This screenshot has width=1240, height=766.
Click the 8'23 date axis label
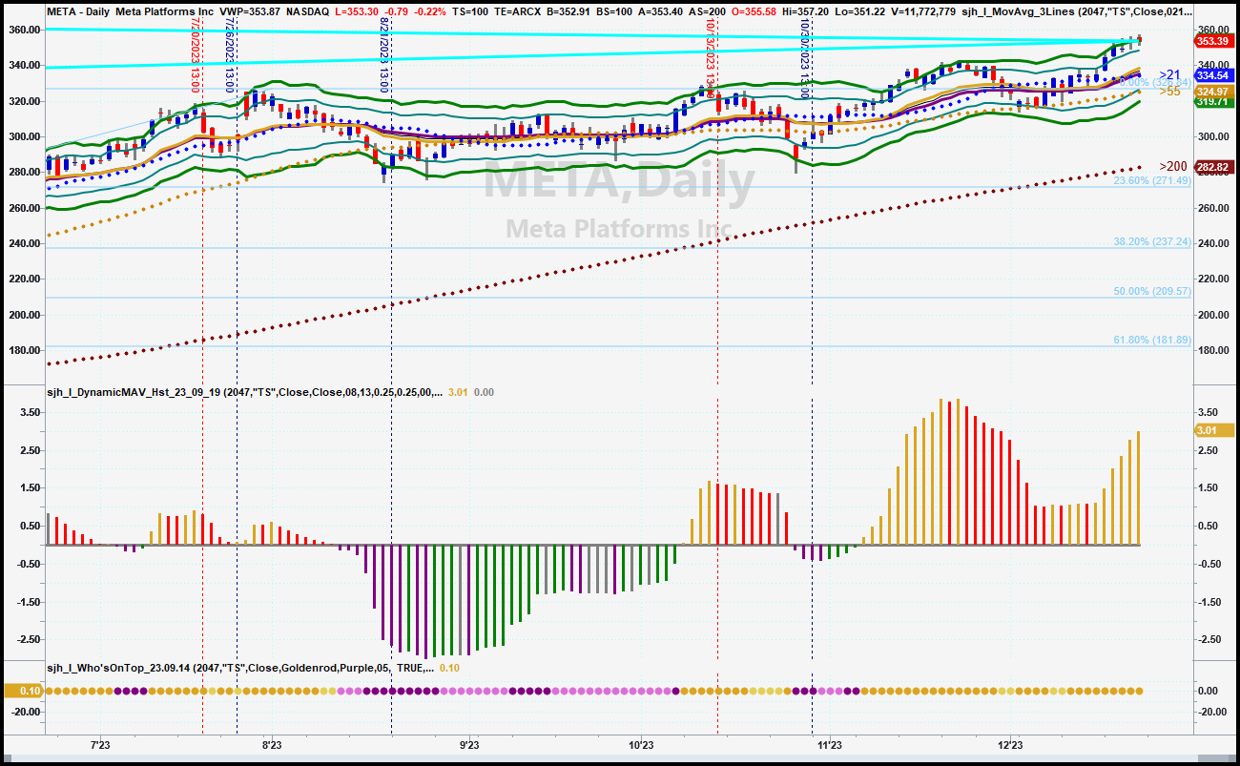[271, 745]
